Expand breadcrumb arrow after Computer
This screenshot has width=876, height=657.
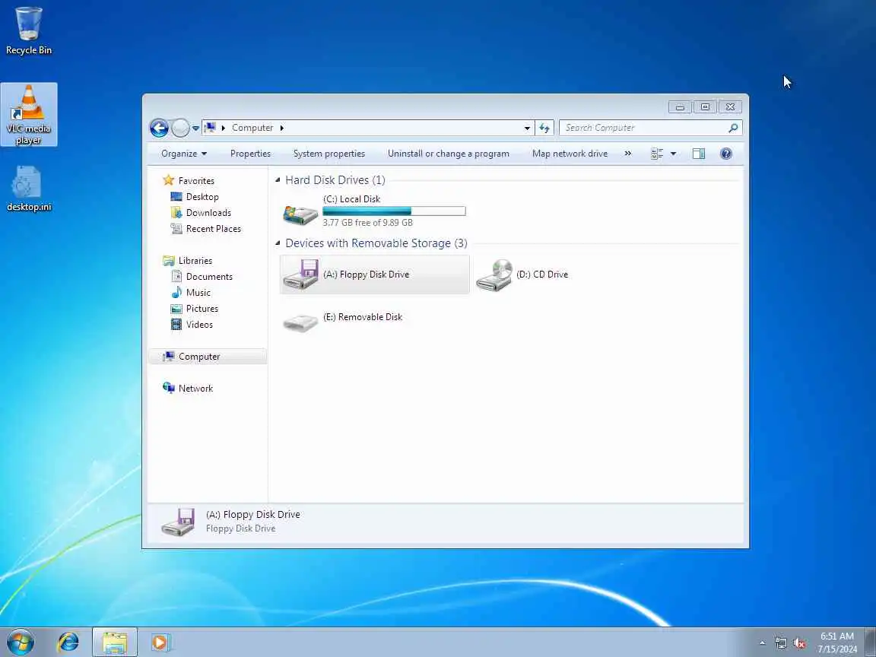[x=281, y=128]
